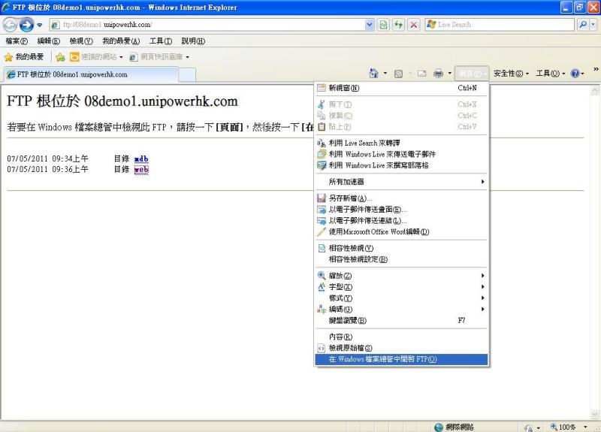Open the 我的最愛(A) menu in menu bar

tap(121, 41)
